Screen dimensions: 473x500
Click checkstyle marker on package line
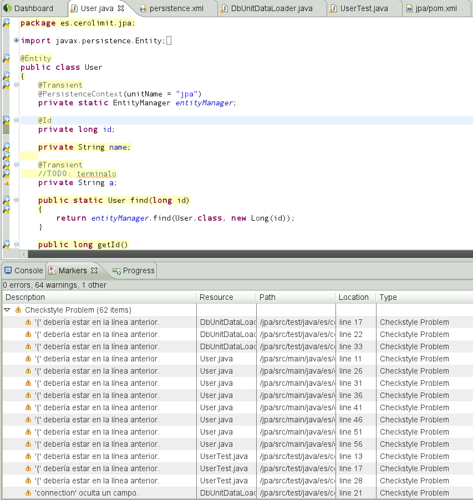(x=6, y=23)
